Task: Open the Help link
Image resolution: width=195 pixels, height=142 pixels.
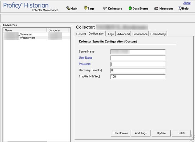Action: [185, 9]
